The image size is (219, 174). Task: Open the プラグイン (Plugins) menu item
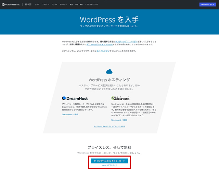coord(46,5)
